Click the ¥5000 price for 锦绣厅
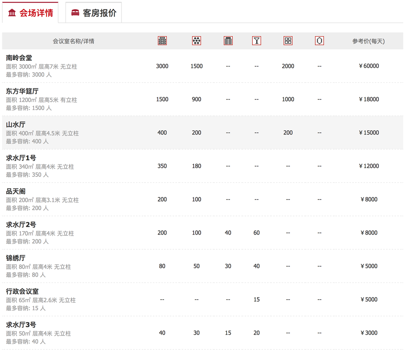This screenshot has width=418, height=352. click(369, 266)
